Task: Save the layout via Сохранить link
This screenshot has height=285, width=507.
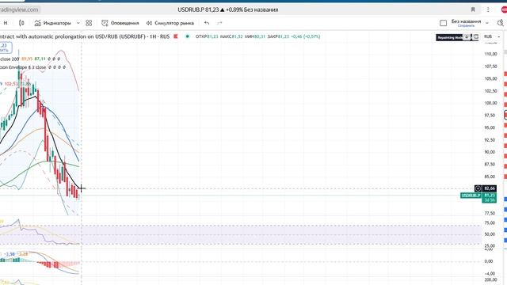Action: 466,25
